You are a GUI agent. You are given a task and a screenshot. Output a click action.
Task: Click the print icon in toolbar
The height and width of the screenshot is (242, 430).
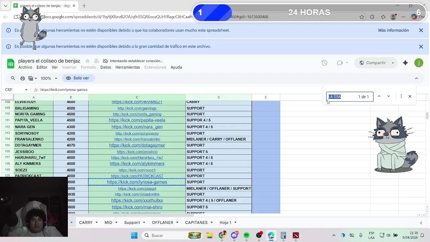[23, 78]
